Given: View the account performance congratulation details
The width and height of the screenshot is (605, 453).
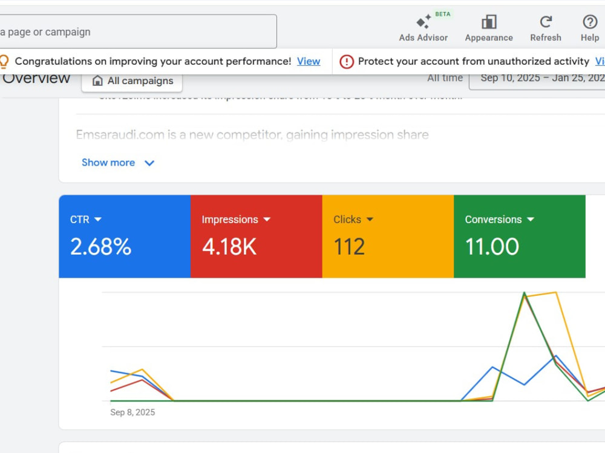Looking at the screenshot, I should click(x=309, y=61).
